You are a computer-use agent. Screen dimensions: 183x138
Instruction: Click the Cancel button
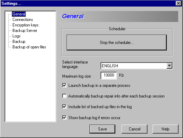pyautogui.click(x=134, y=129)
